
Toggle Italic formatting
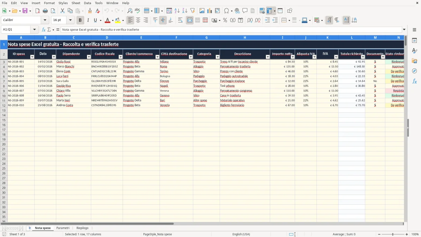[88, 20]
